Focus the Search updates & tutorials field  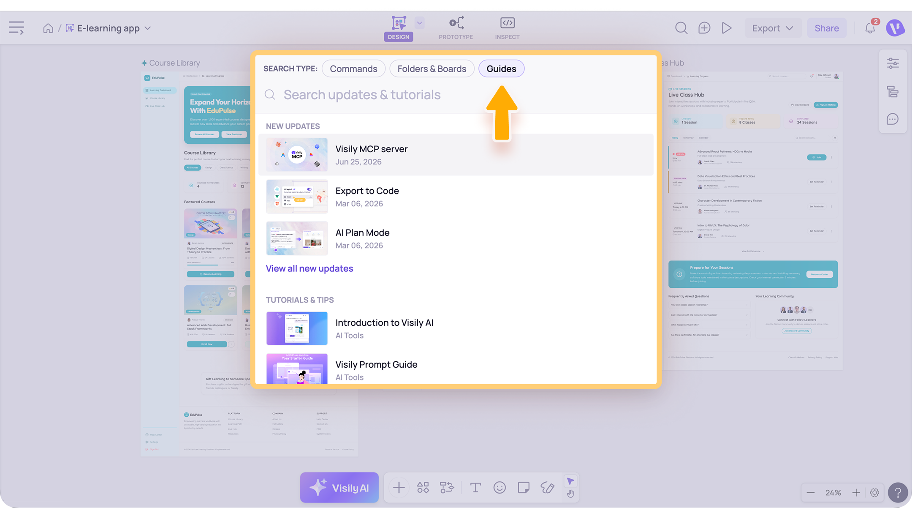[456, 95]
